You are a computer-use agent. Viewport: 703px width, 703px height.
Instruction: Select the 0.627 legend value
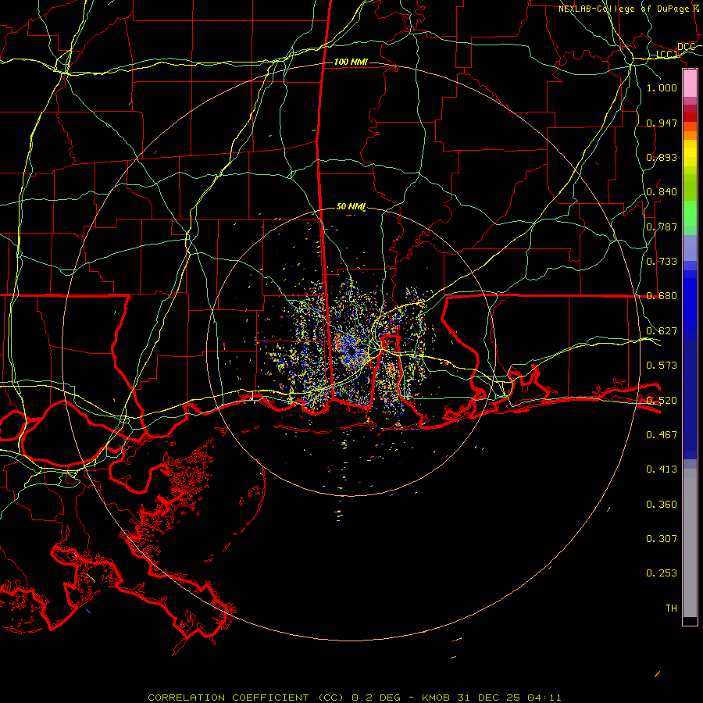pyautogui.click(x=662, y=331)
